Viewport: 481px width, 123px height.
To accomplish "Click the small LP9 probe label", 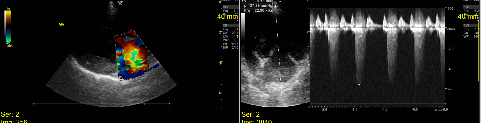I will 279,2.
